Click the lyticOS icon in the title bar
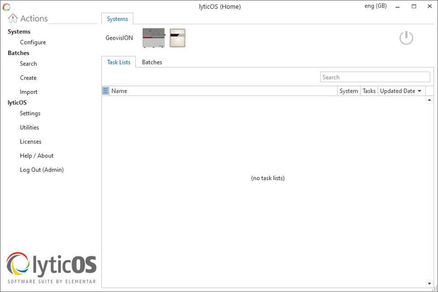The width and height of the screenshot is (438, 292). 6,6
